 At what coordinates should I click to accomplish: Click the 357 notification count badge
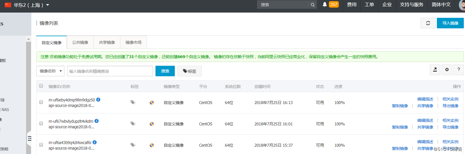(334, 4)
